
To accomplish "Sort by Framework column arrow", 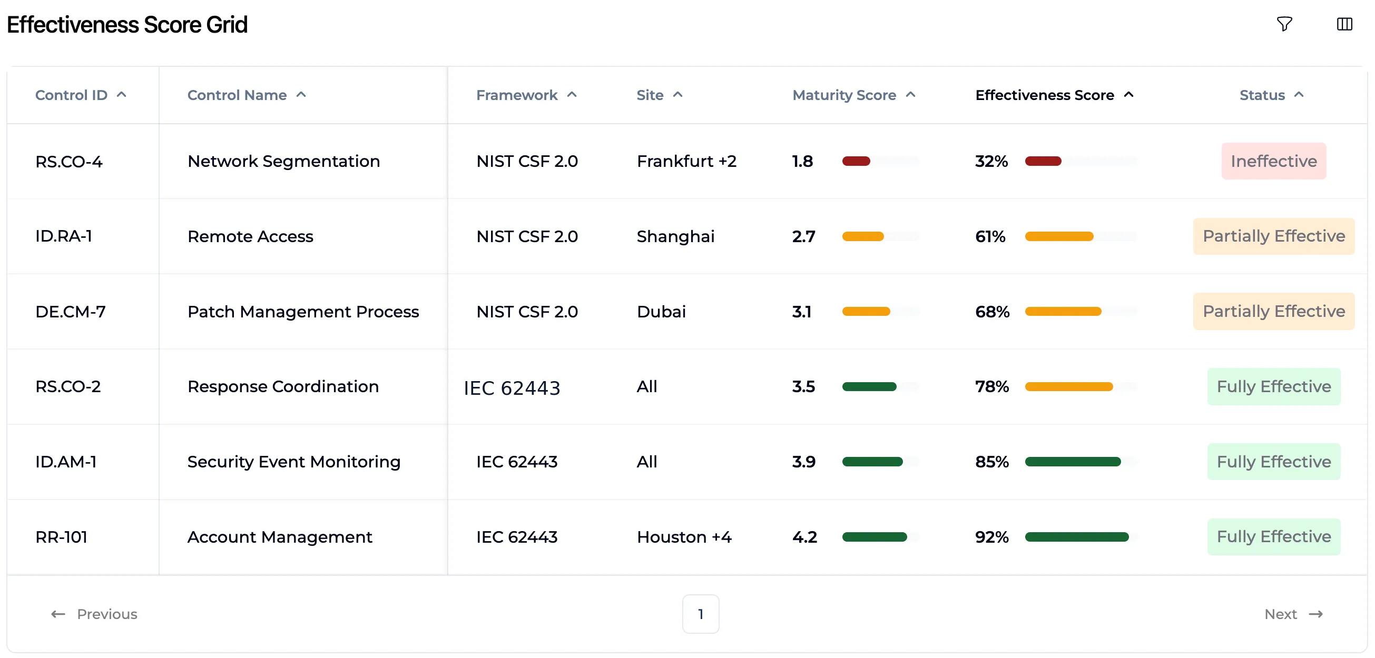I will click(x=572, y=94).
